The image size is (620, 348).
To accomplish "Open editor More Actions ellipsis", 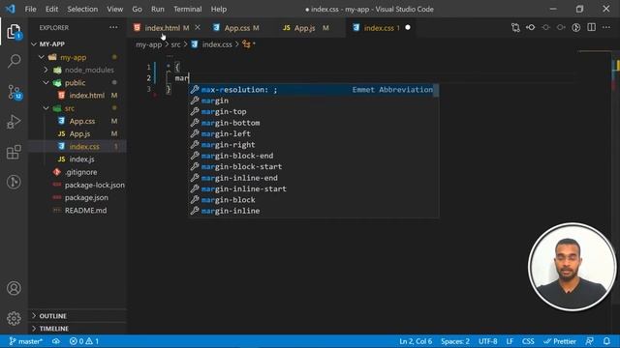I will pyautogui.click(x=606, y=28).
